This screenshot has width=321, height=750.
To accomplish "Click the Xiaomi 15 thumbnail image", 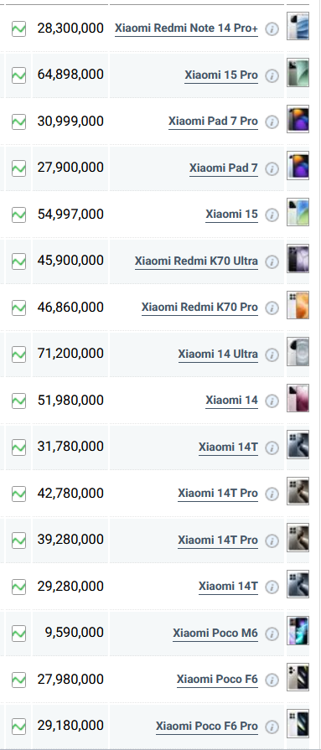I will click(298, 212).
